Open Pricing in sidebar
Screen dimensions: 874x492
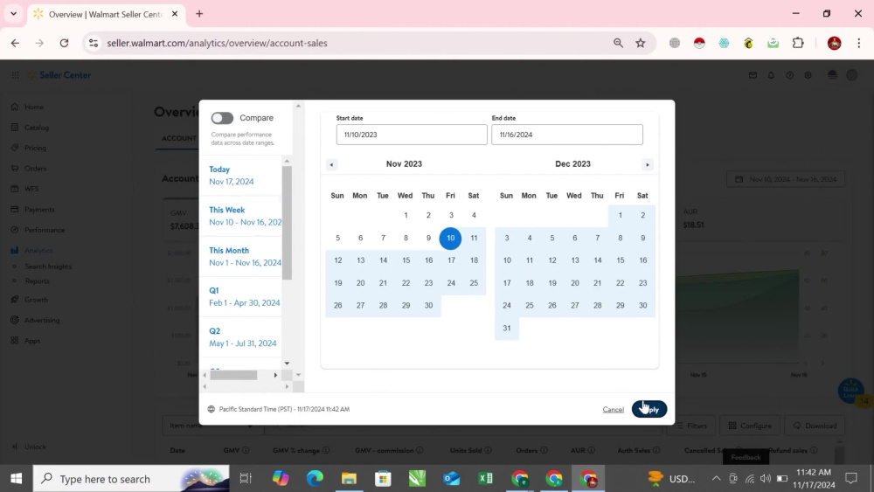pyautogui.click(x=35, y=149)
